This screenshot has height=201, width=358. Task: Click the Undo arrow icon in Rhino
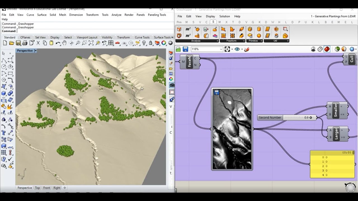click(58, 43)
